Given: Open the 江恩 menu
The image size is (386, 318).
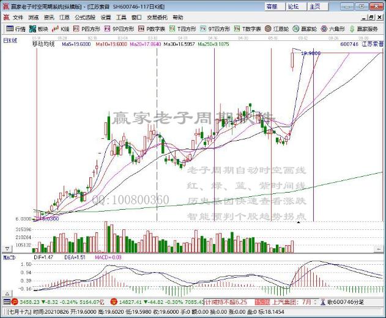Looking at the screenshot, I should (64, 17).
